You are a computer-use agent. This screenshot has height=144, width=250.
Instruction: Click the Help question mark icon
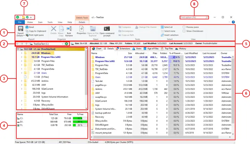click(x=233, y=22)
